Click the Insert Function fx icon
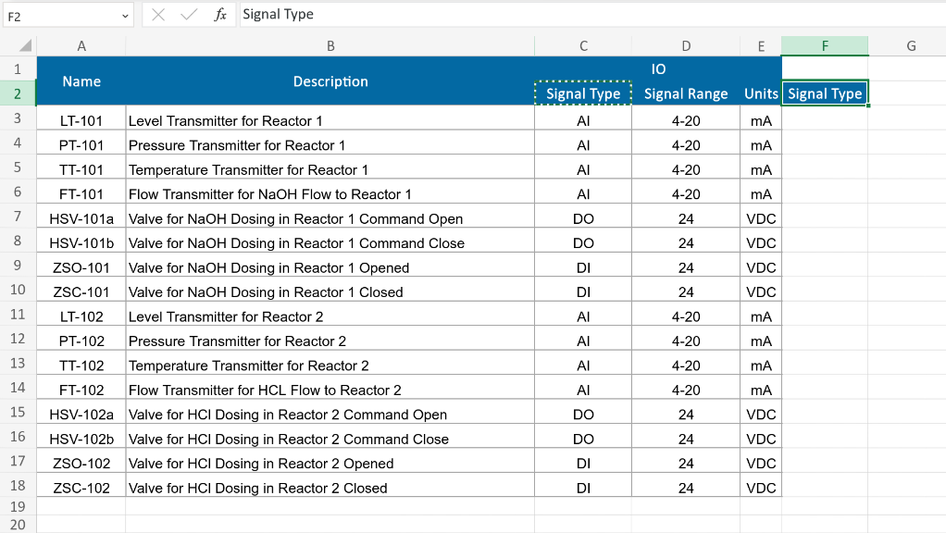This screenshot has width=946, height=533. tap(220, 15)
